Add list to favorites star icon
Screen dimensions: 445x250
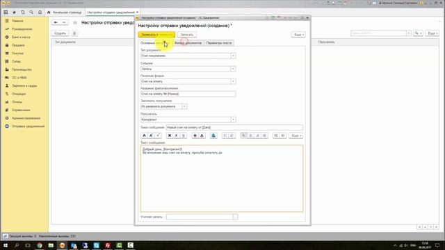[75, 22]
